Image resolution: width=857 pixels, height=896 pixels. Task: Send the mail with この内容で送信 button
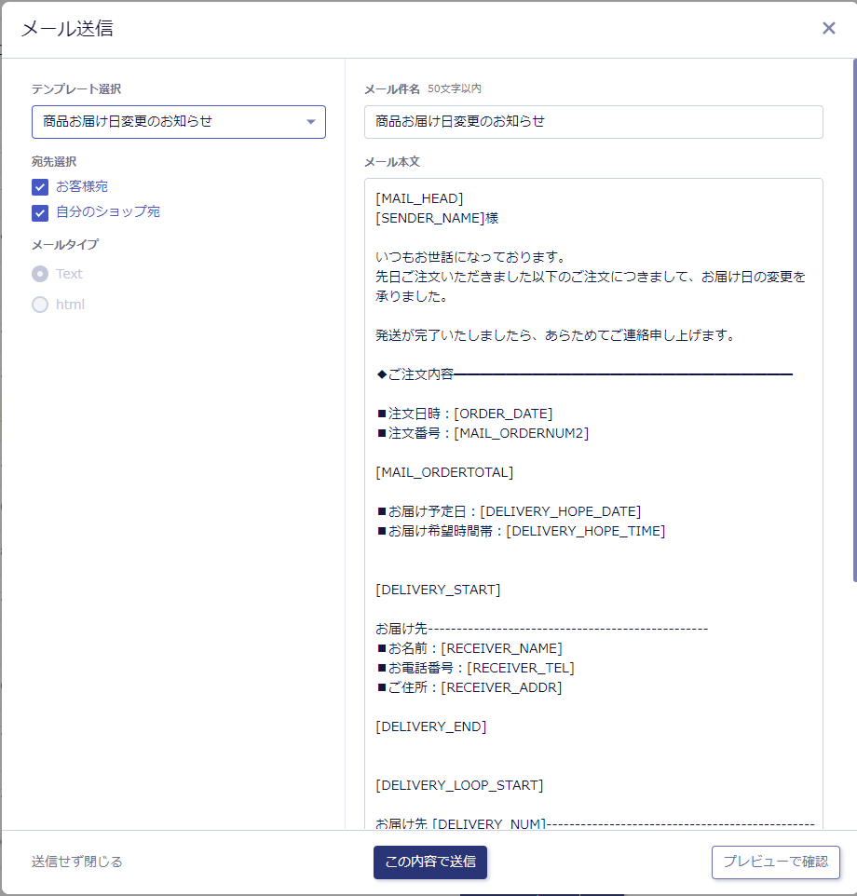coord(429,862)
